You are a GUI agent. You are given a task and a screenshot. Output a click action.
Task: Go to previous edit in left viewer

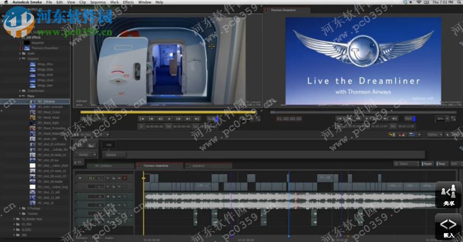(x=151, y=119)
